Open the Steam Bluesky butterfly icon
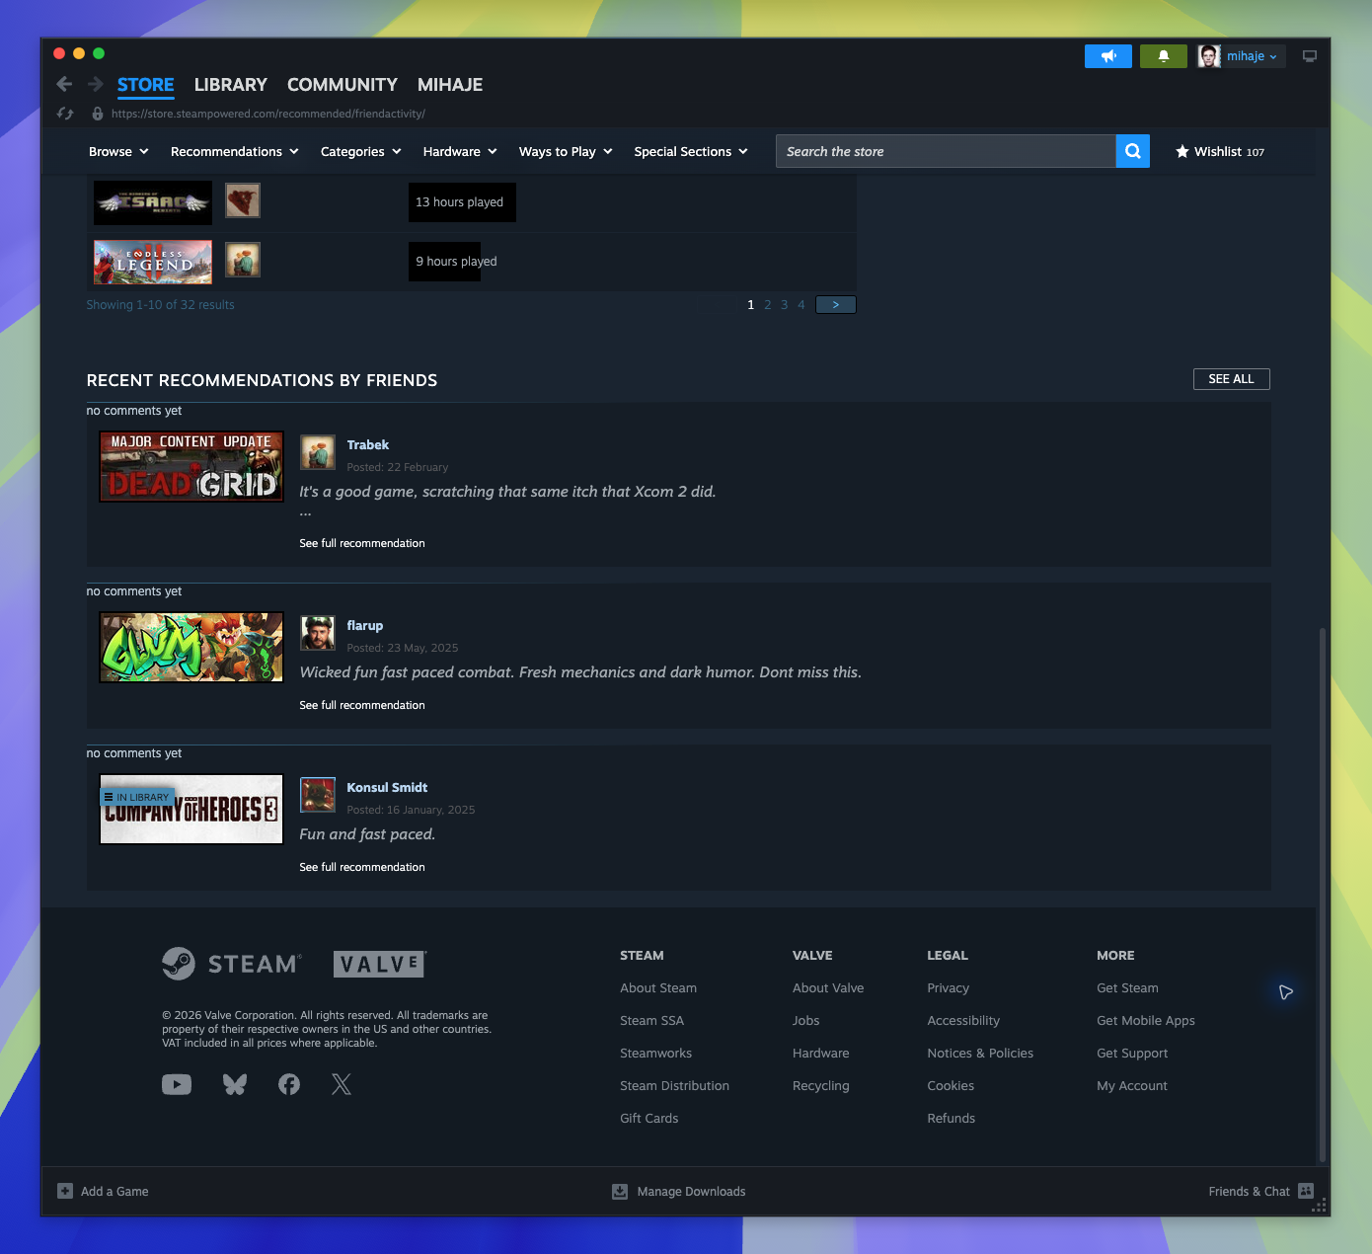The width and height of the screenshot is (1372, 1254). click(x=235, y=1084)
